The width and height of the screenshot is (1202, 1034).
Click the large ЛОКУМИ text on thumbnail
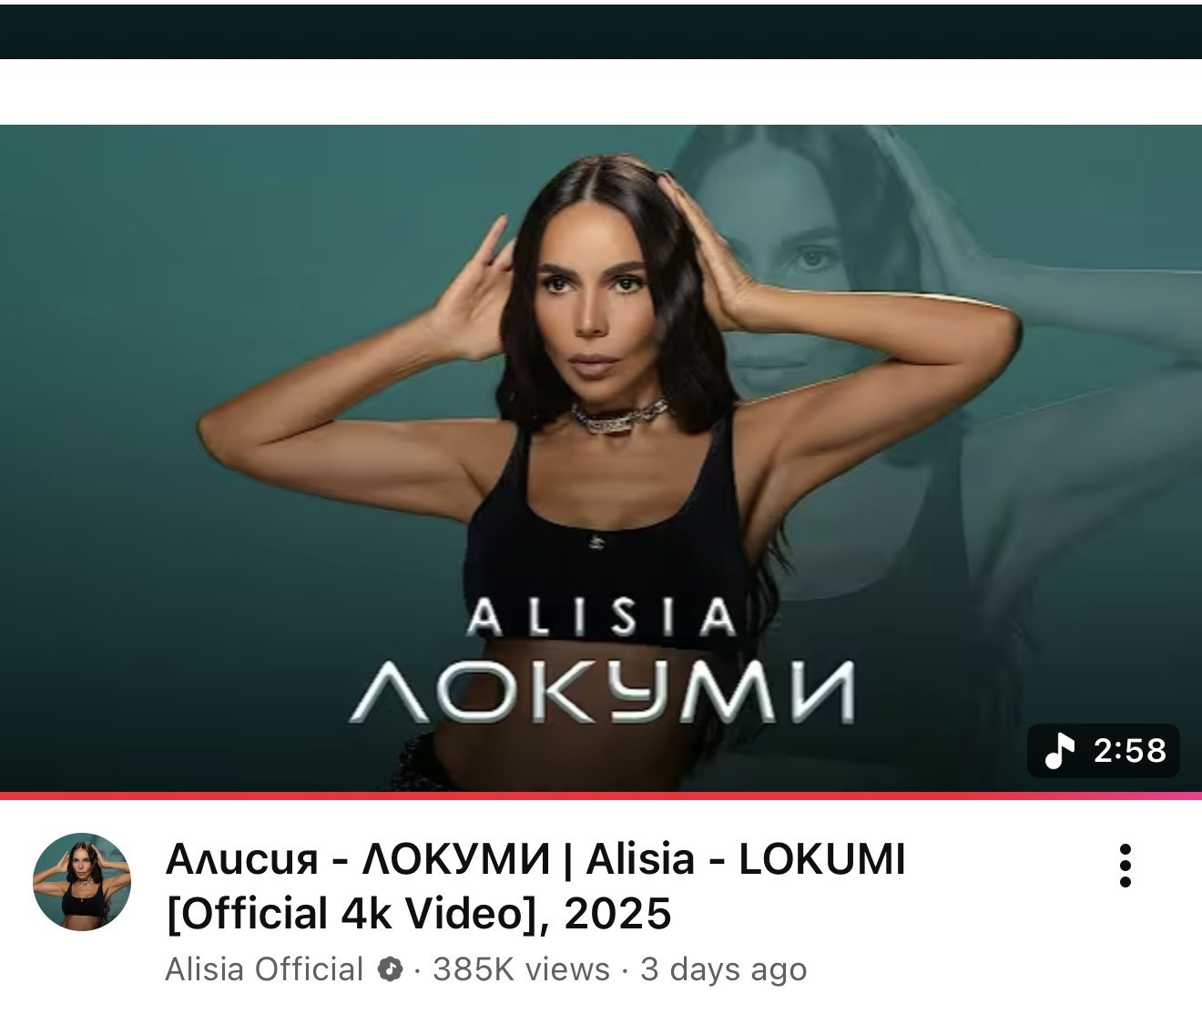[602, 690]
